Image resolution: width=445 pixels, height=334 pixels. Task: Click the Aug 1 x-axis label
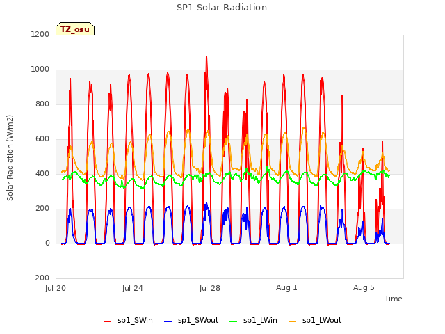point(286,287)
